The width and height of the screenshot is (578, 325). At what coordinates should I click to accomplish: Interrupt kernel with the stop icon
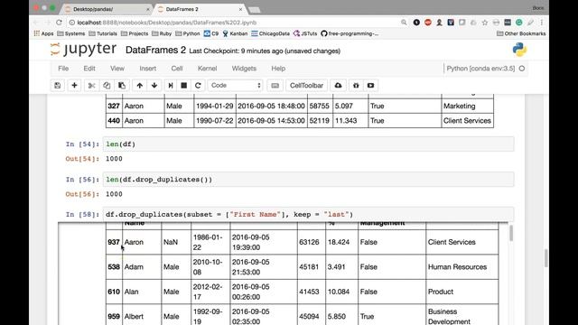pos(184,86)
